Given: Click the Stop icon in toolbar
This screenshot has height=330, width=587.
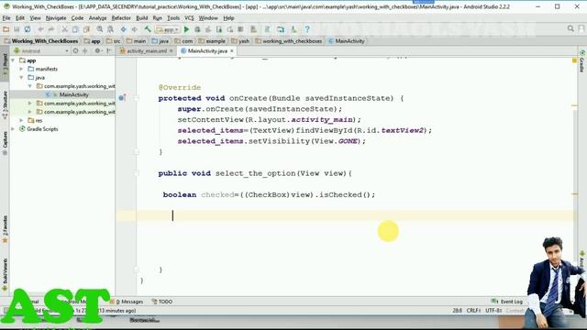Looking at the screenshot, I should 240,29.
